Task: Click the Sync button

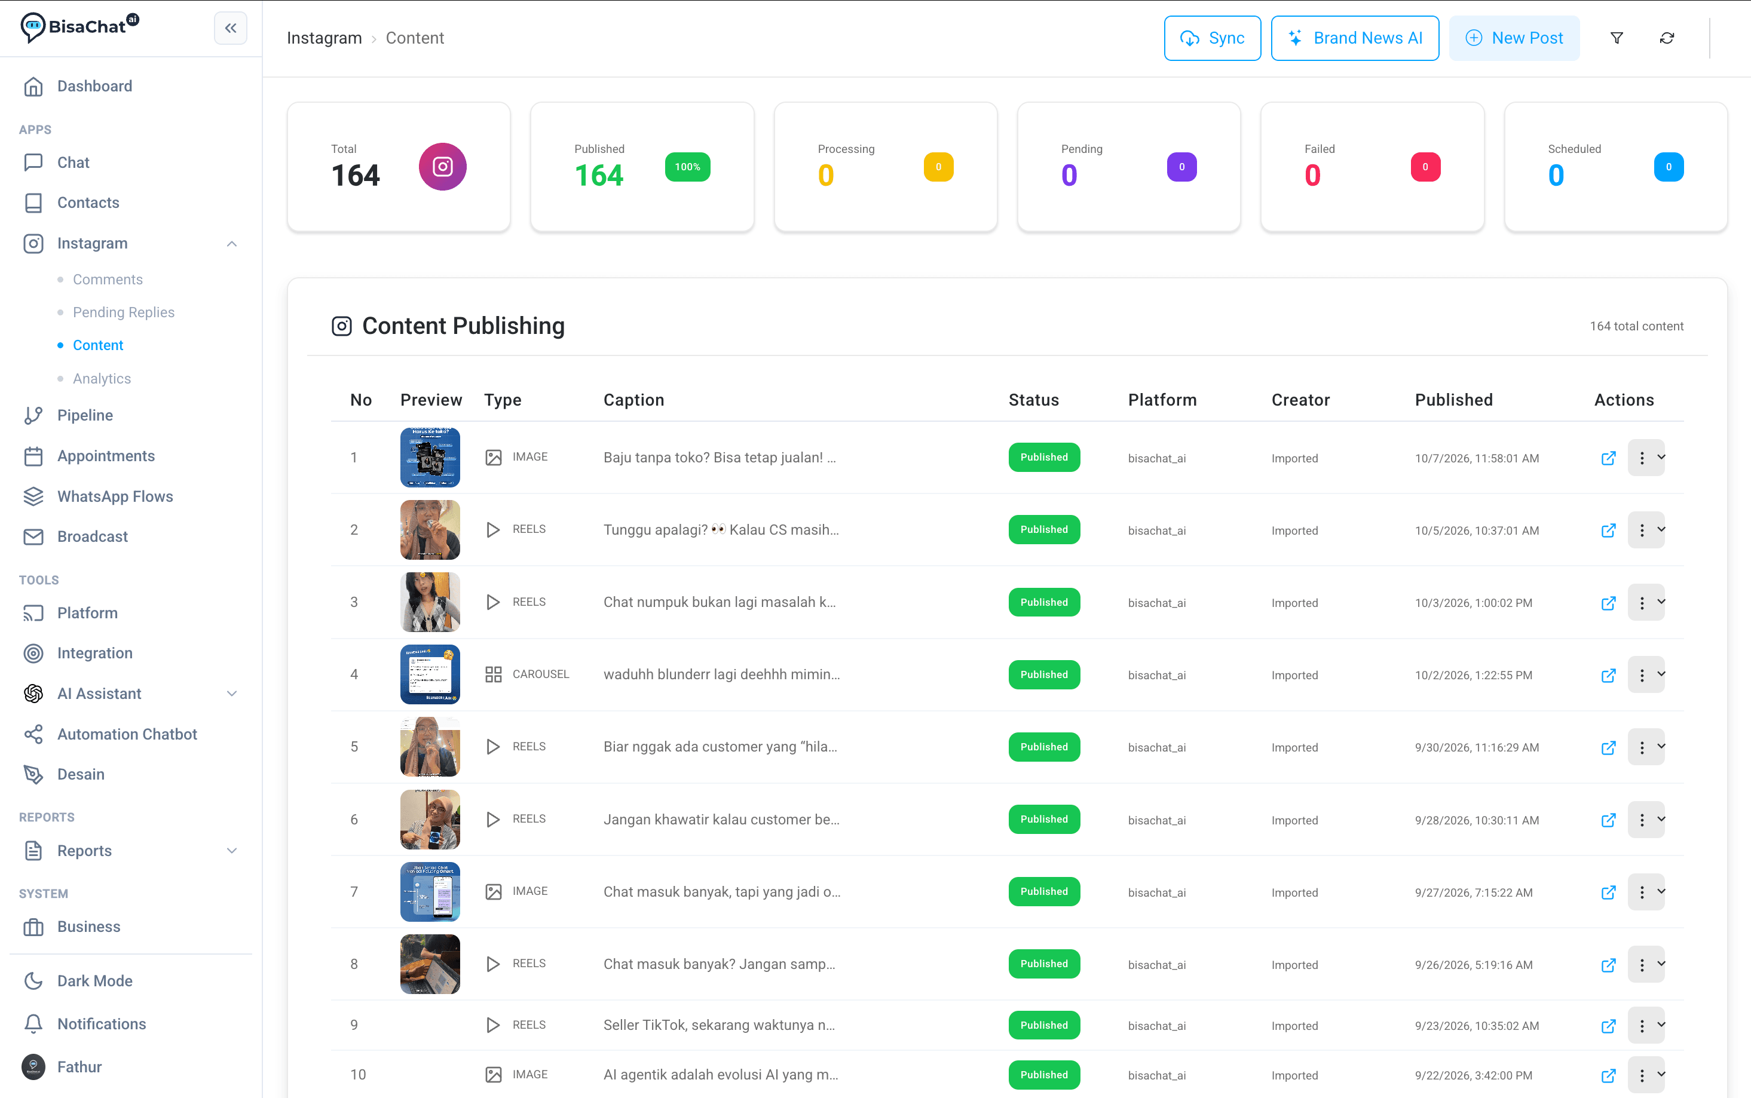Action: click(1212, 38)
